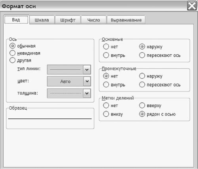Select the Выравнивание tab
The width and height of the screenshot is (198, 169).
point(126,20)
